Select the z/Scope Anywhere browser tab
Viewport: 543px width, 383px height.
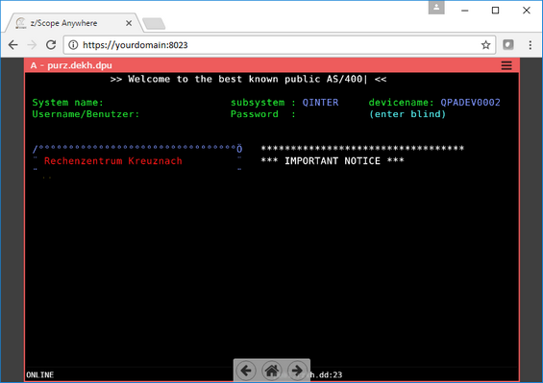[73, 23]
